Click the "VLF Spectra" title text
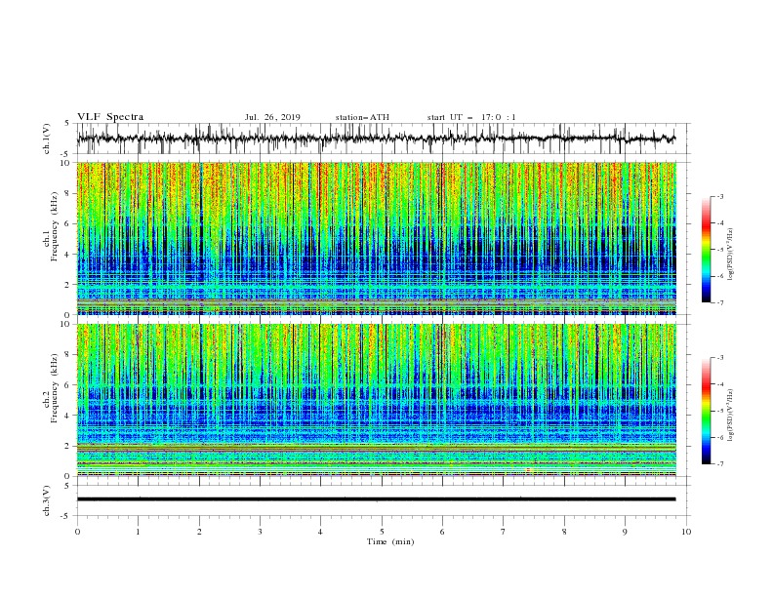The image size is (773, 597). point(110,117)
